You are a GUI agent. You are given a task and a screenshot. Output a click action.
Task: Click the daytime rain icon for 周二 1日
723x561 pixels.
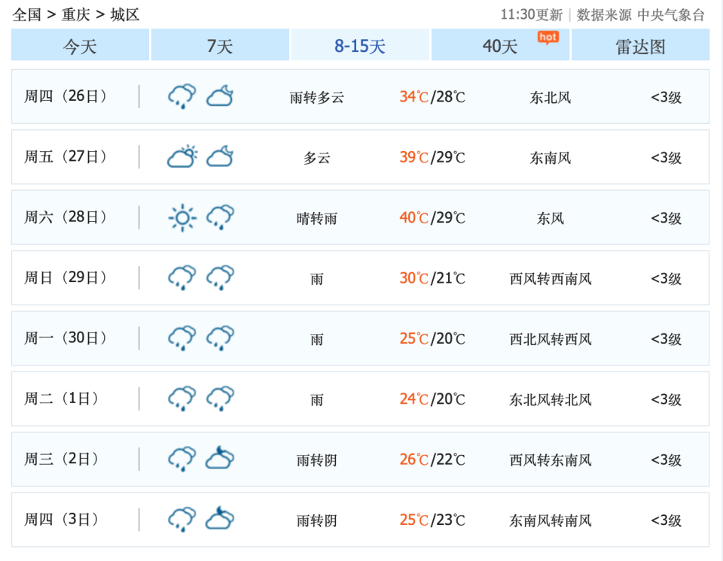pyautogui.click(x=182, y=399)
